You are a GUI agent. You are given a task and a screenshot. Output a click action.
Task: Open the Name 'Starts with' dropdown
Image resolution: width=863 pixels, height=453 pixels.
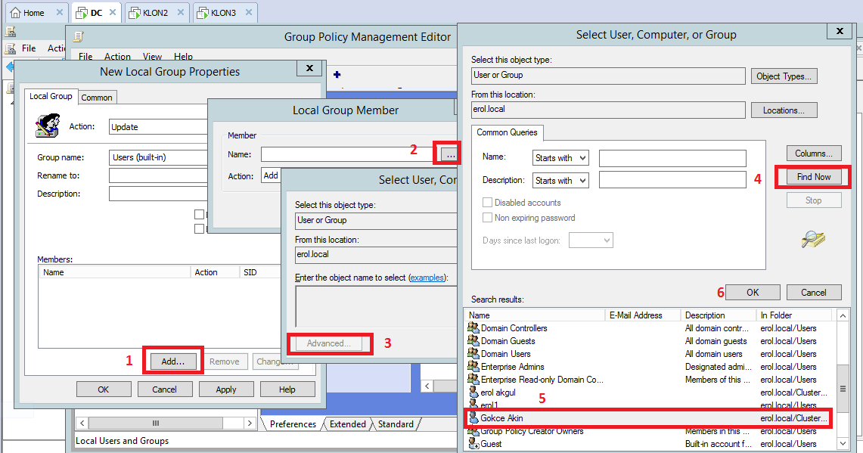tap(560, 158)
